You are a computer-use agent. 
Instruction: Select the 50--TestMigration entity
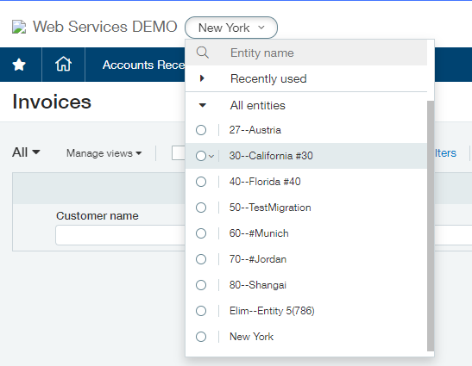click(270, 208)
